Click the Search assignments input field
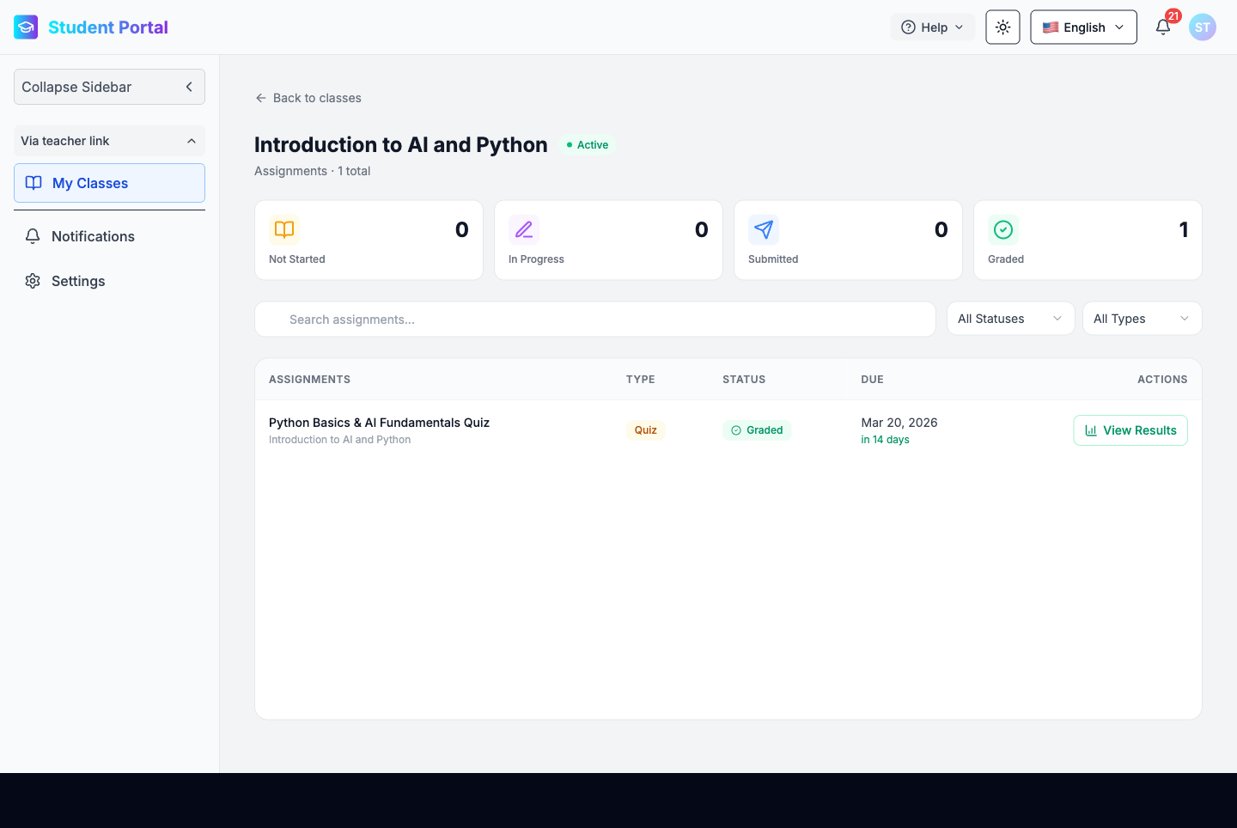The height and width of the screenshot is (828, 1237). (x=594, y=320)
